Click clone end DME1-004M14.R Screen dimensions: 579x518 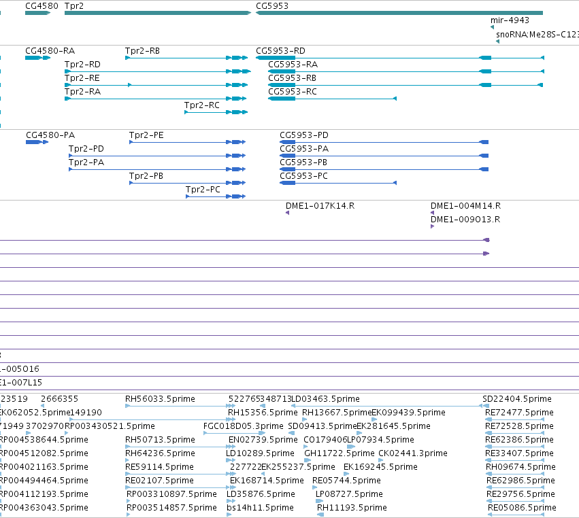point(465,206)
